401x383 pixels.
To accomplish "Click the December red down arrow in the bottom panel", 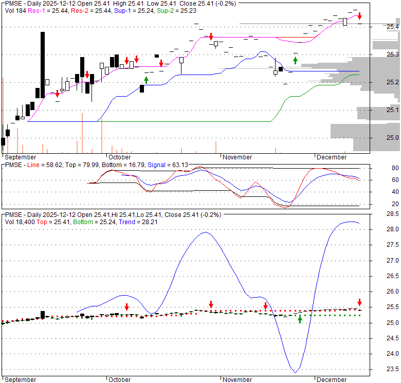I will tap(359, 302).
